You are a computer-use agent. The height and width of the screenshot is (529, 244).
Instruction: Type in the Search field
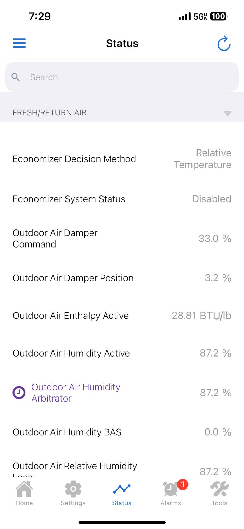click(127, 77)
